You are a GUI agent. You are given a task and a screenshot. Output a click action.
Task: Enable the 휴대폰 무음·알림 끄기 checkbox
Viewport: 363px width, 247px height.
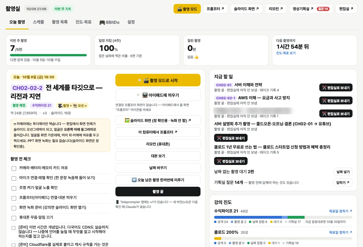(14, 218)
